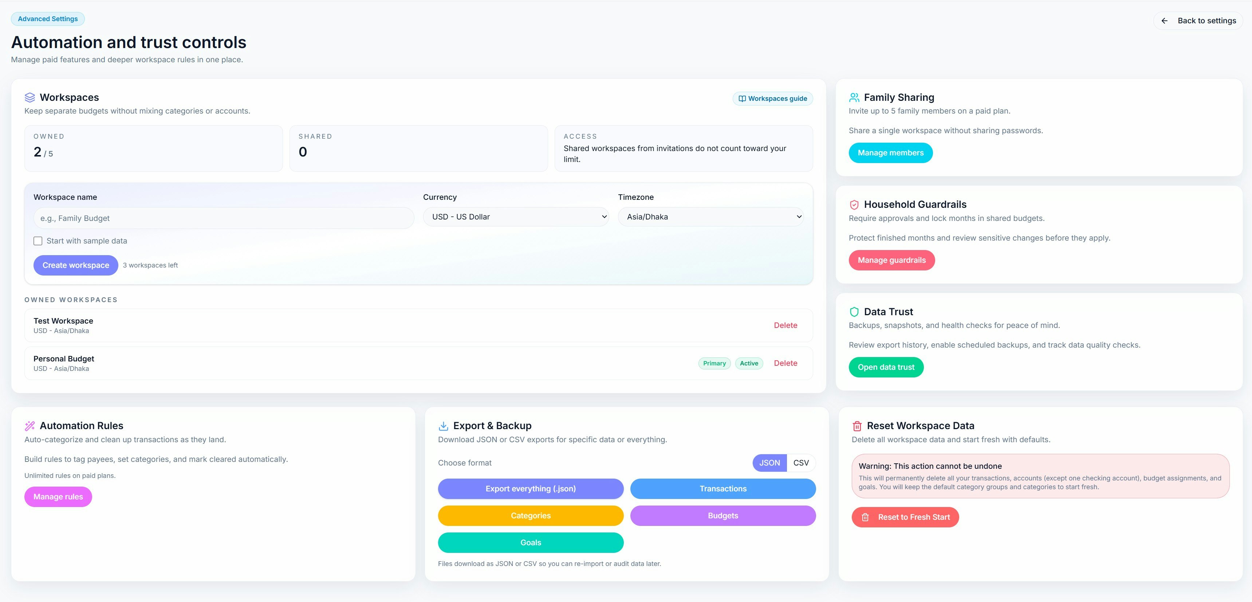1252x602 pixels.
Task: Select JSON as the export format
Action: coord(769,463)
